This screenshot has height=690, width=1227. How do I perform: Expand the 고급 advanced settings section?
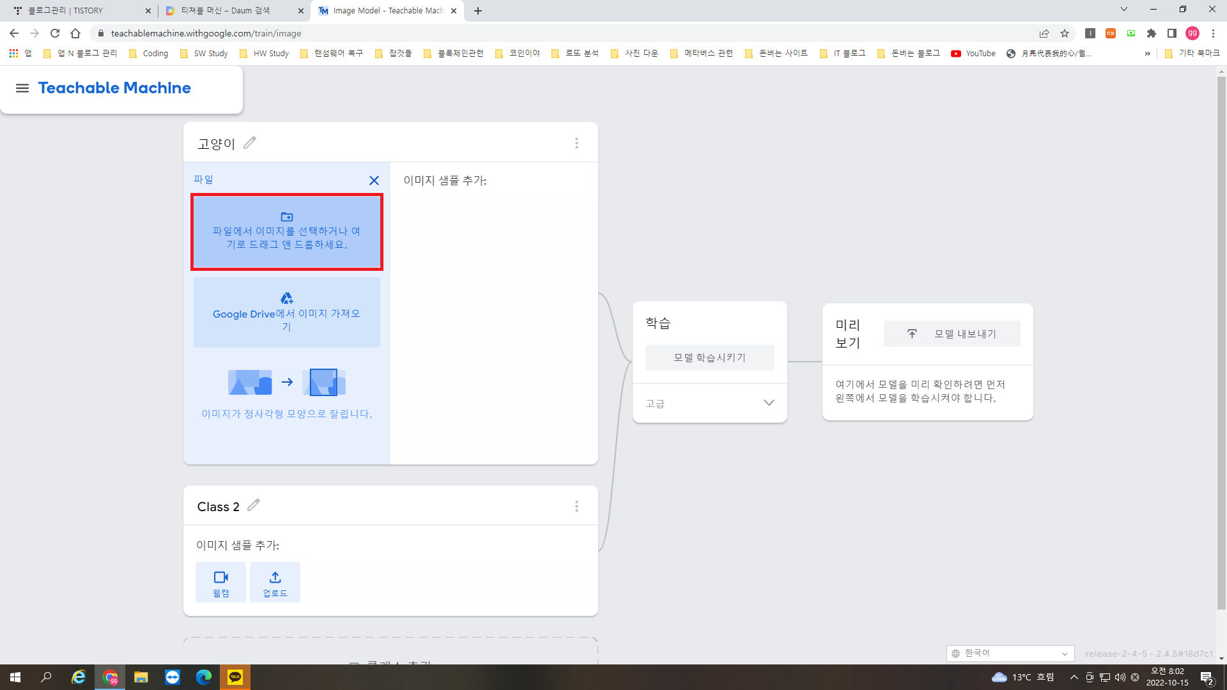[769, 403]
